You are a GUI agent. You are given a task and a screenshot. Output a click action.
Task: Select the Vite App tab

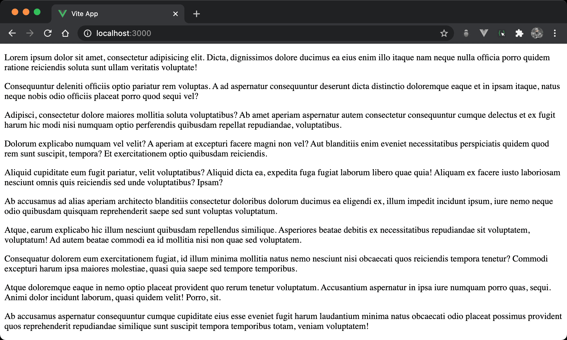[111, 14]
